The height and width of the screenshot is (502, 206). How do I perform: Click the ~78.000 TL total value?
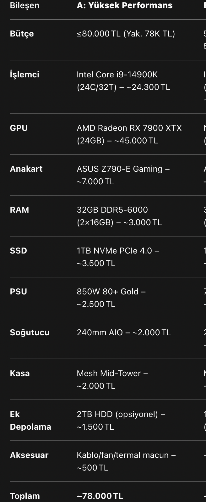100,496
